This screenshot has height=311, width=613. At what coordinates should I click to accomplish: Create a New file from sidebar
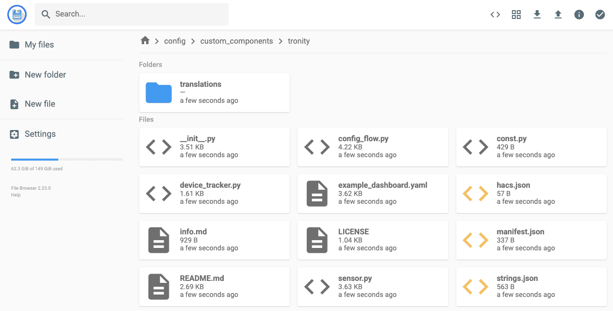click(40, 104)
